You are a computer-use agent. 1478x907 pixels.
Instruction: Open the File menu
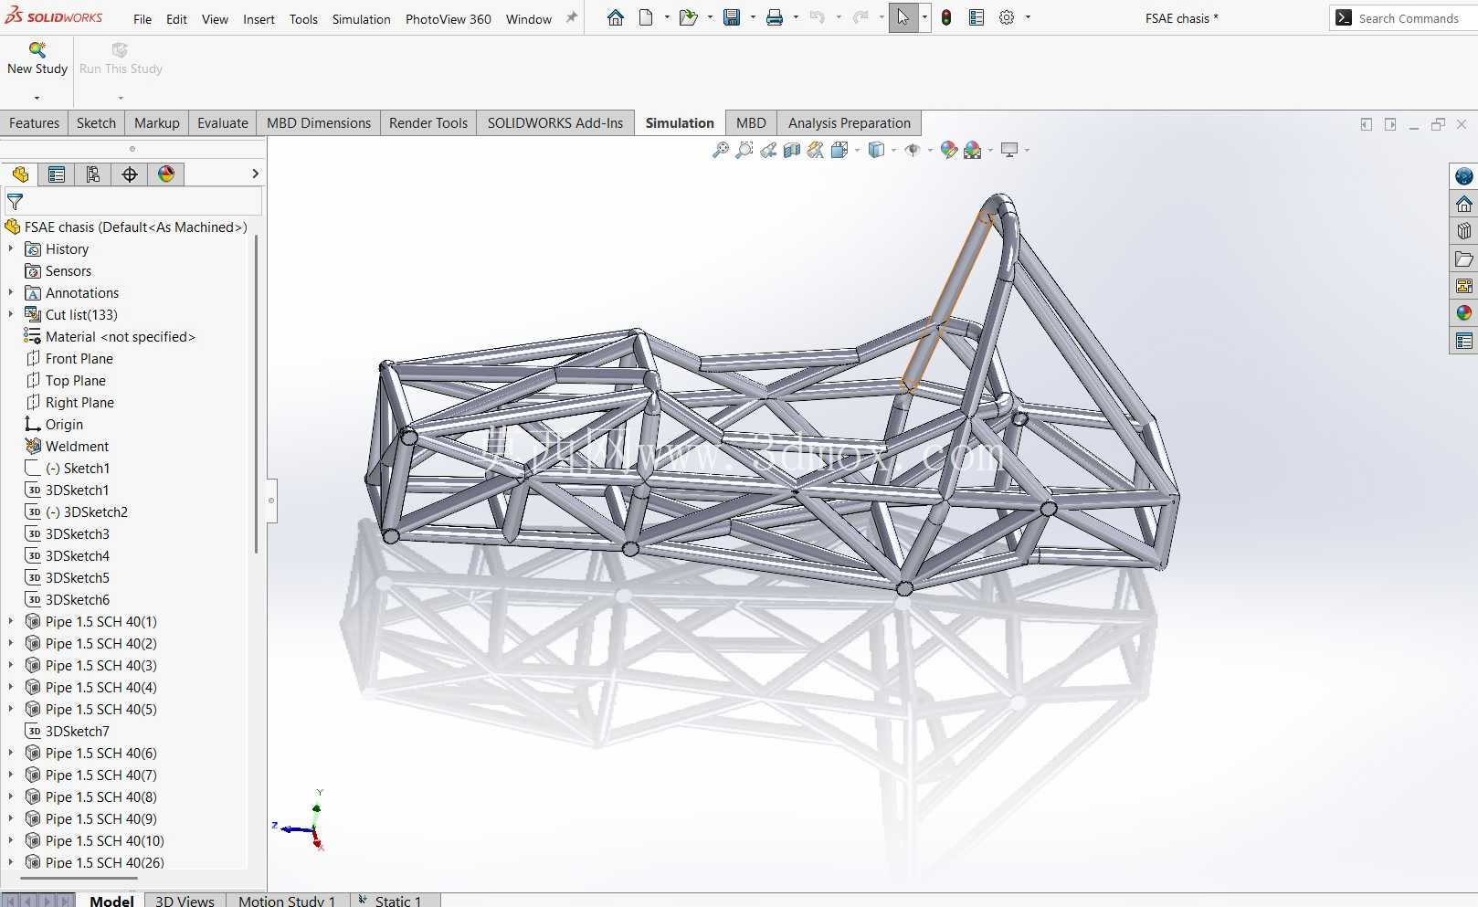[143, 19]
